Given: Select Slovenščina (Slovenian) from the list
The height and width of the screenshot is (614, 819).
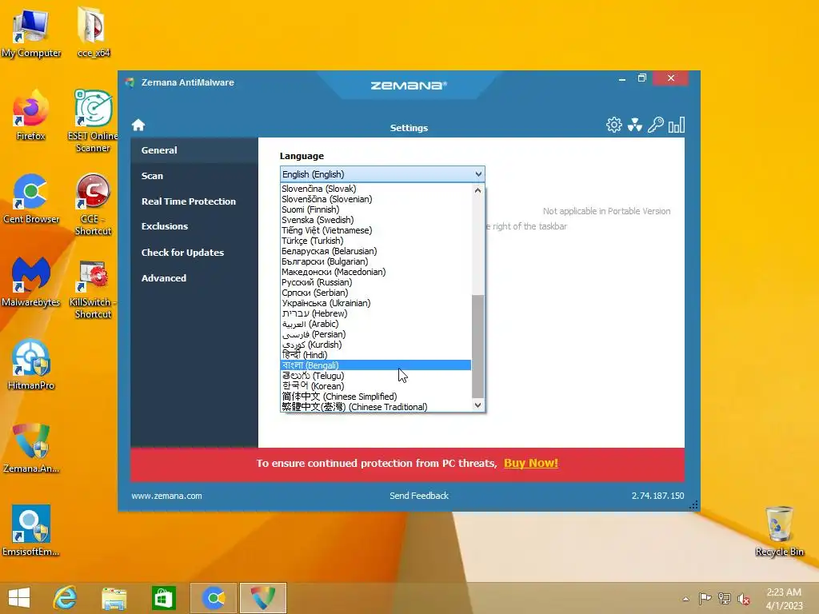Looking at the screenshot, I should click(376, 199).
